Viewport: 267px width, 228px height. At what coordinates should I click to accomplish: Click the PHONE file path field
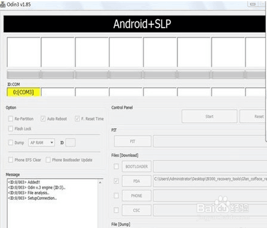(x=210, y=196)
